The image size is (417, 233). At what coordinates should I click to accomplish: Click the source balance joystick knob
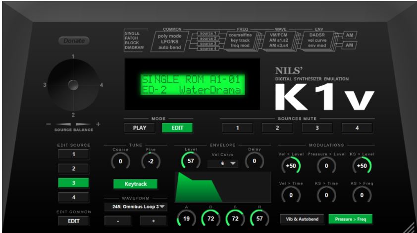pos(73,85)
